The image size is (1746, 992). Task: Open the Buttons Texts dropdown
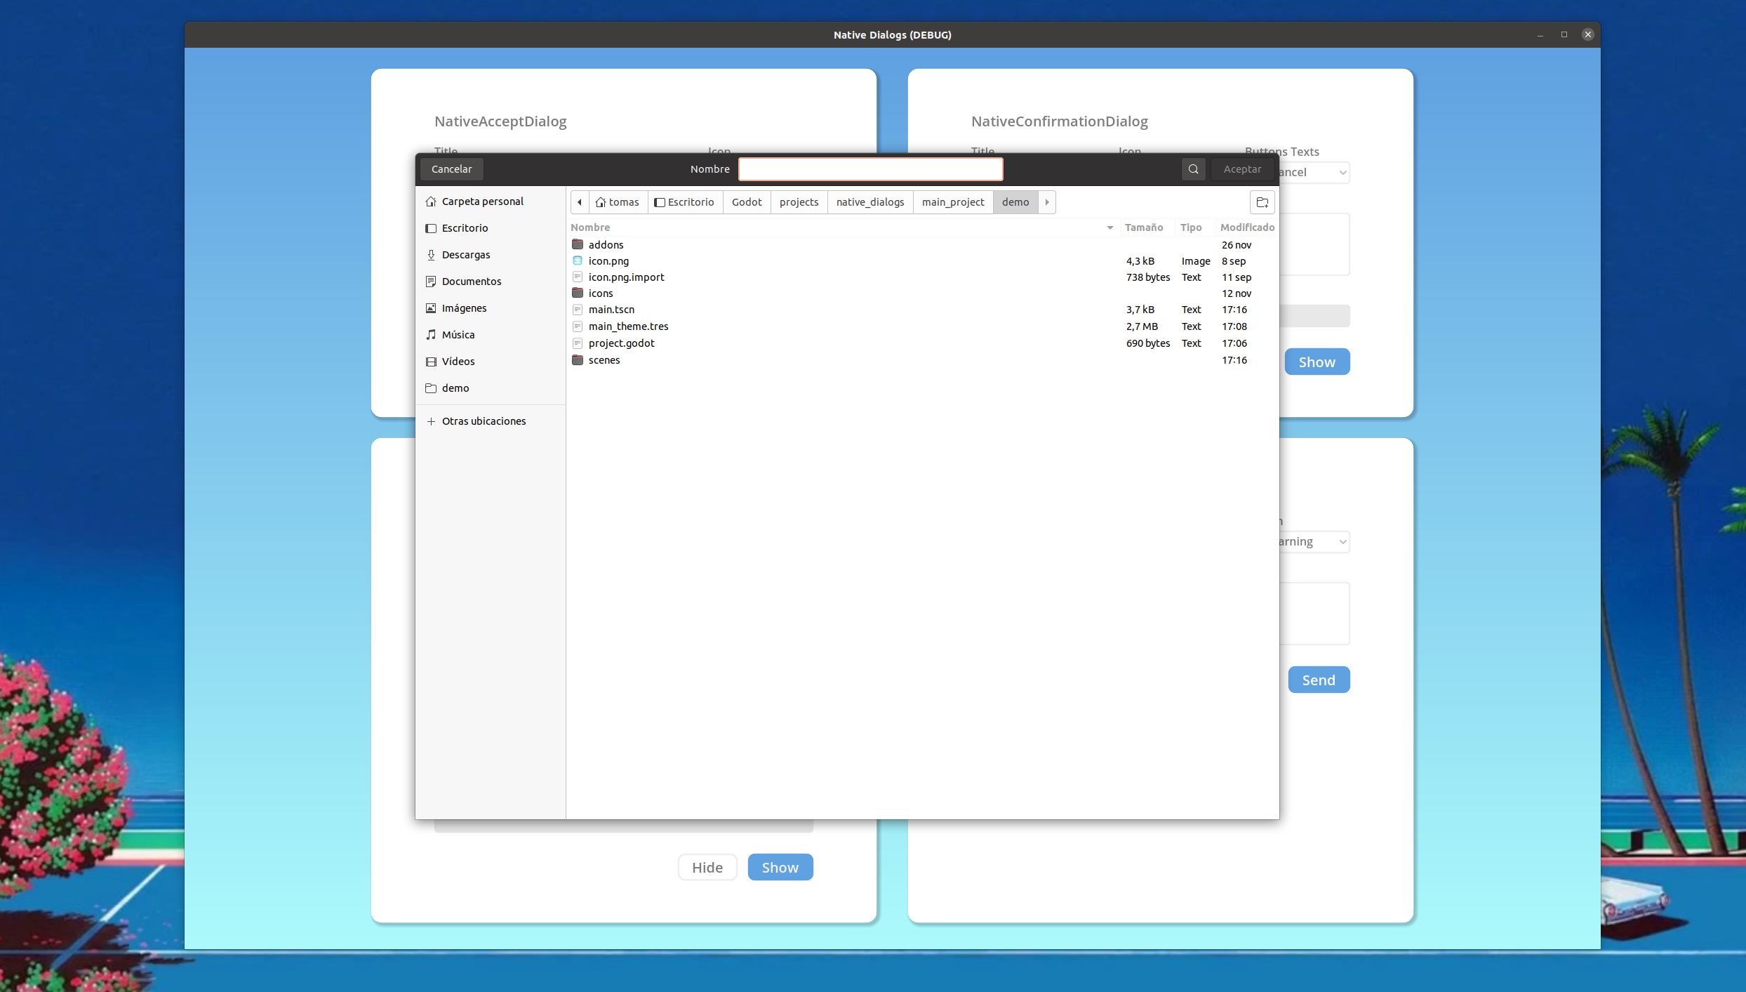[1315, 173]
